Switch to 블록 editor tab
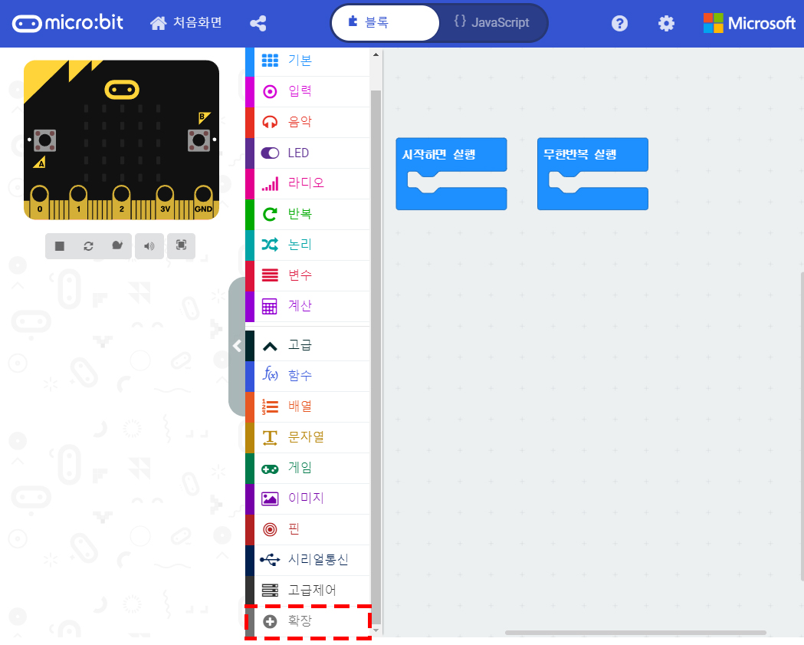 tap(386, 22)
